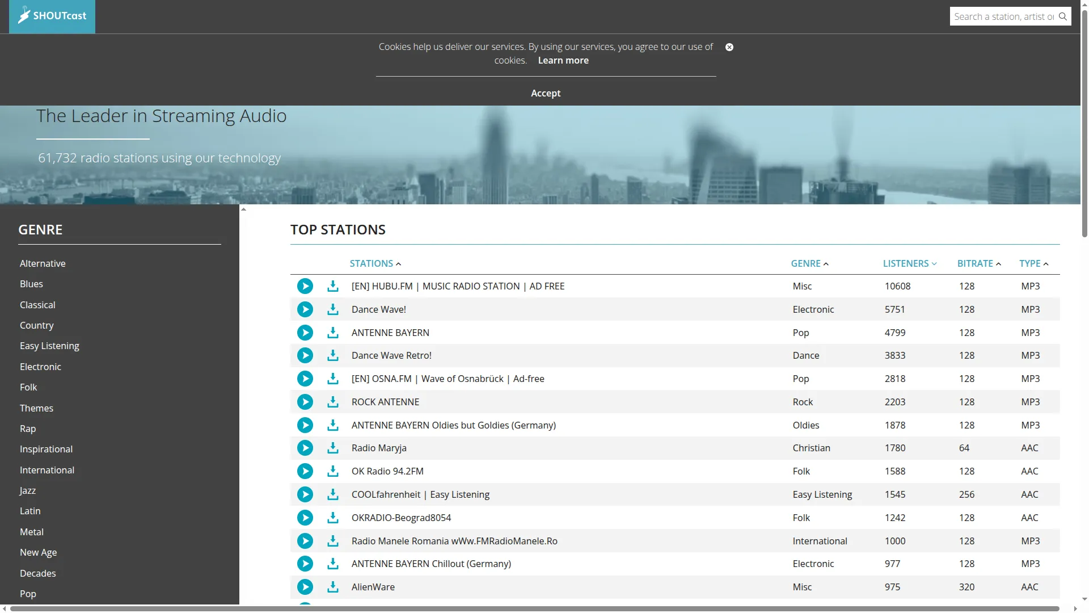Open the SHOUTcast logo home link

pos(52,16)
